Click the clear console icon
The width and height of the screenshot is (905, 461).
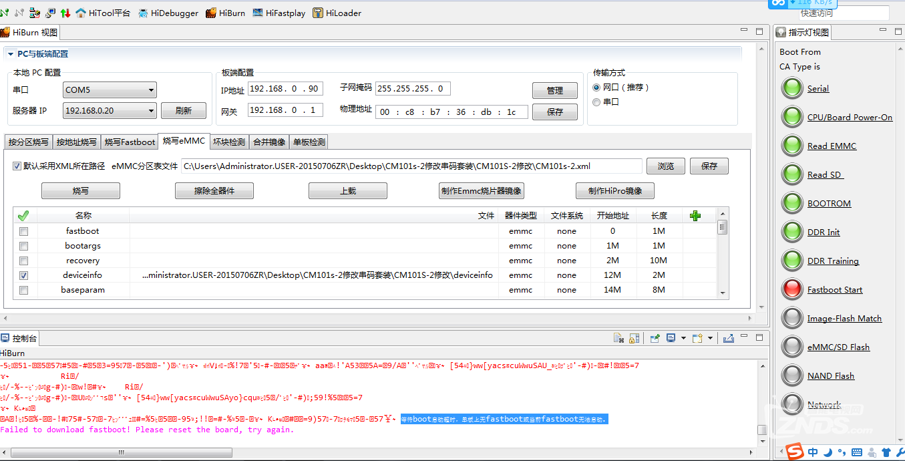[618, 338]
